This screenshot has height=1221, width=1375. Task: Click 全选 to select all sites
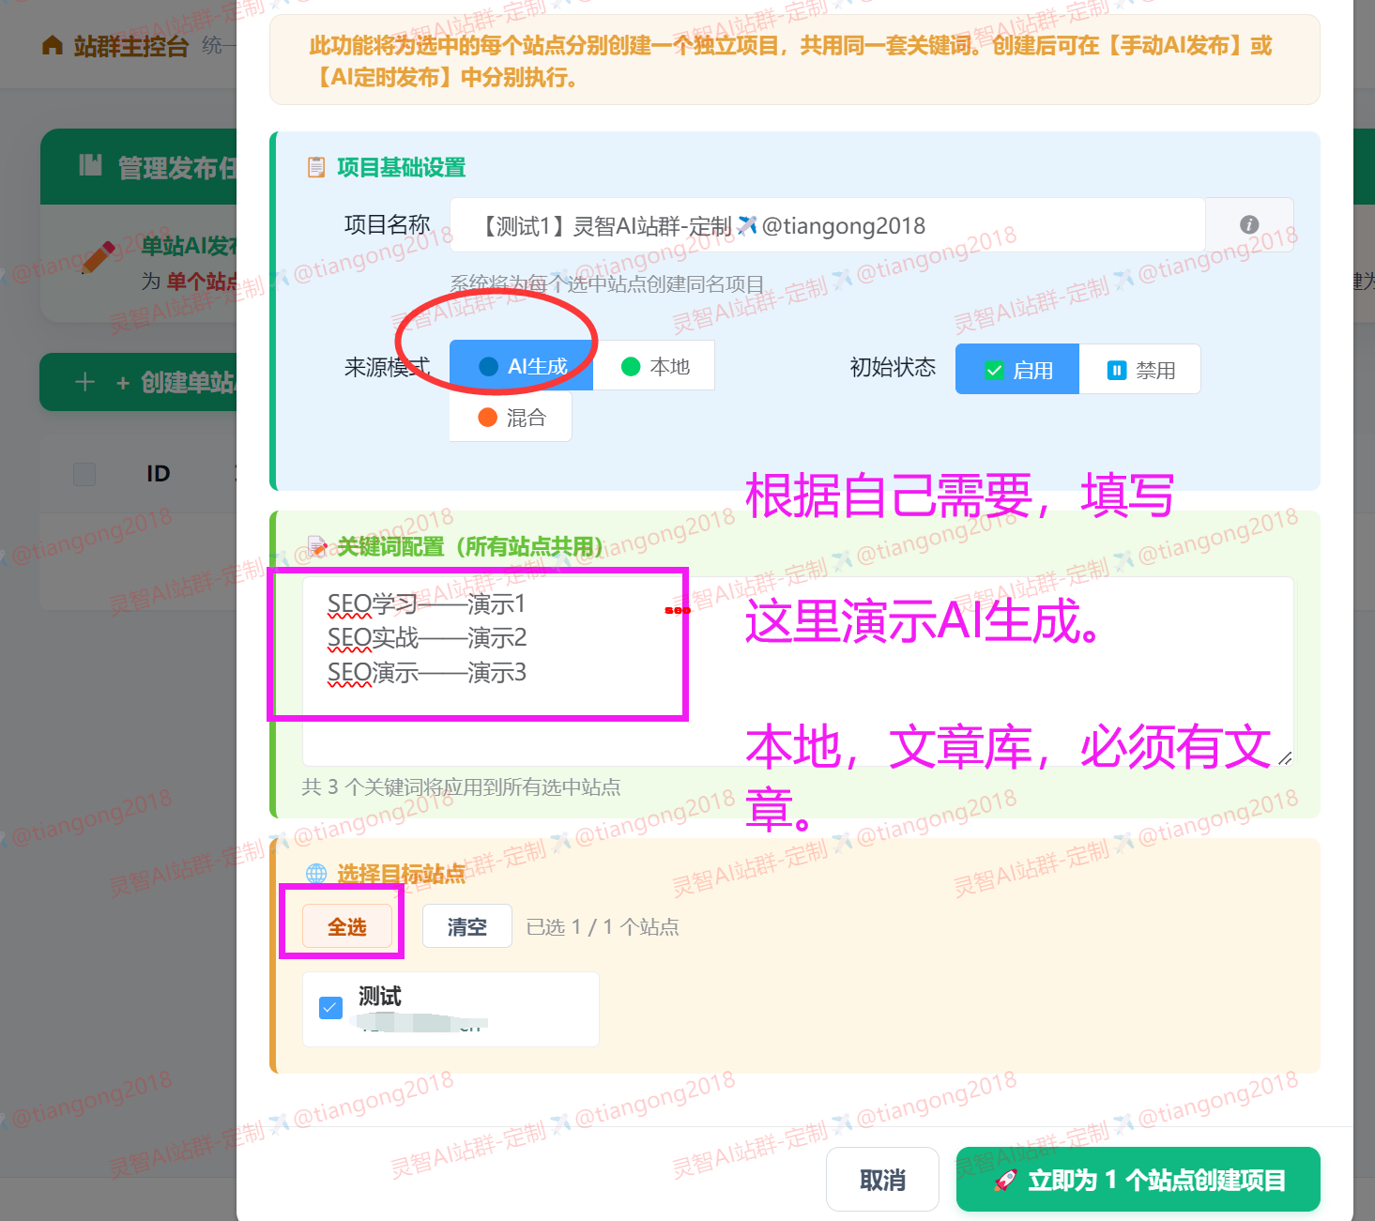point(347,926)
